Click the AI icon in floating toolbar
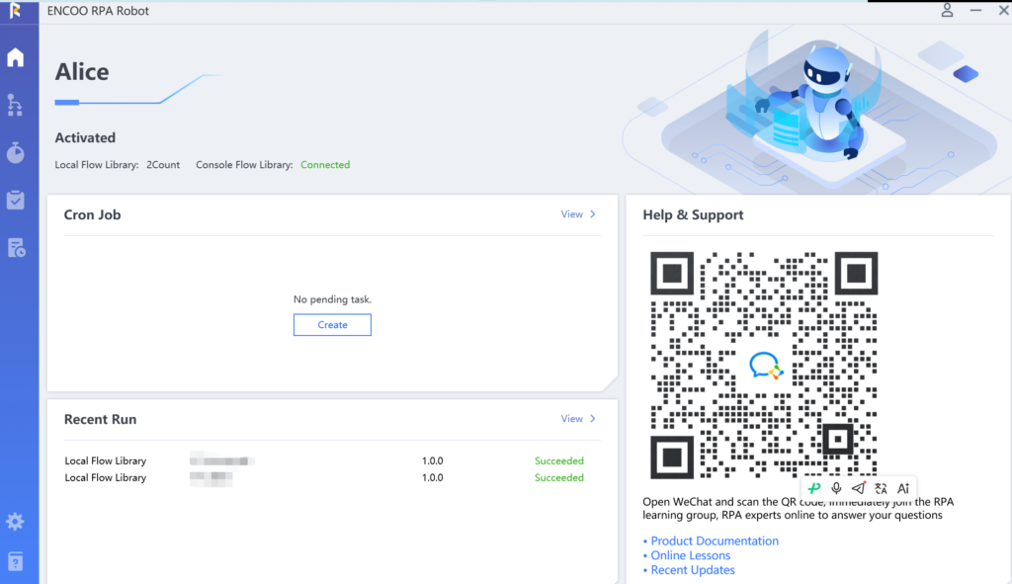1012x584 pixels. 903,488
